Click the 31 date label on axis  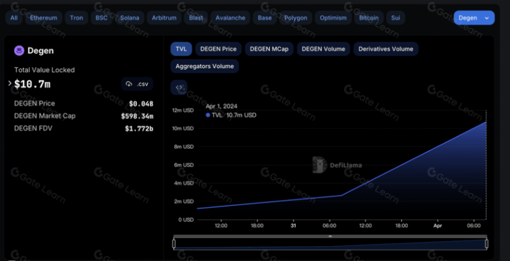click(293, 225)
